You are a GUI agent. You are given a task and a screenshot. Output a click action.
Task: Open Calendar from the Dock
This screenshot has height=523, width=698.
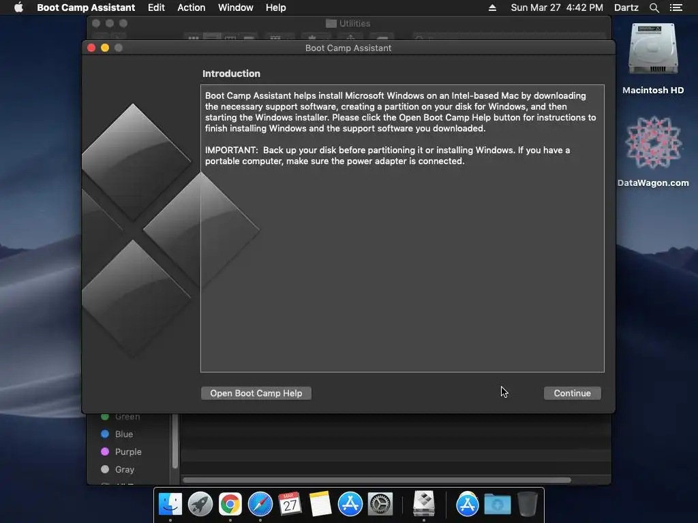[x=290, y=504]
